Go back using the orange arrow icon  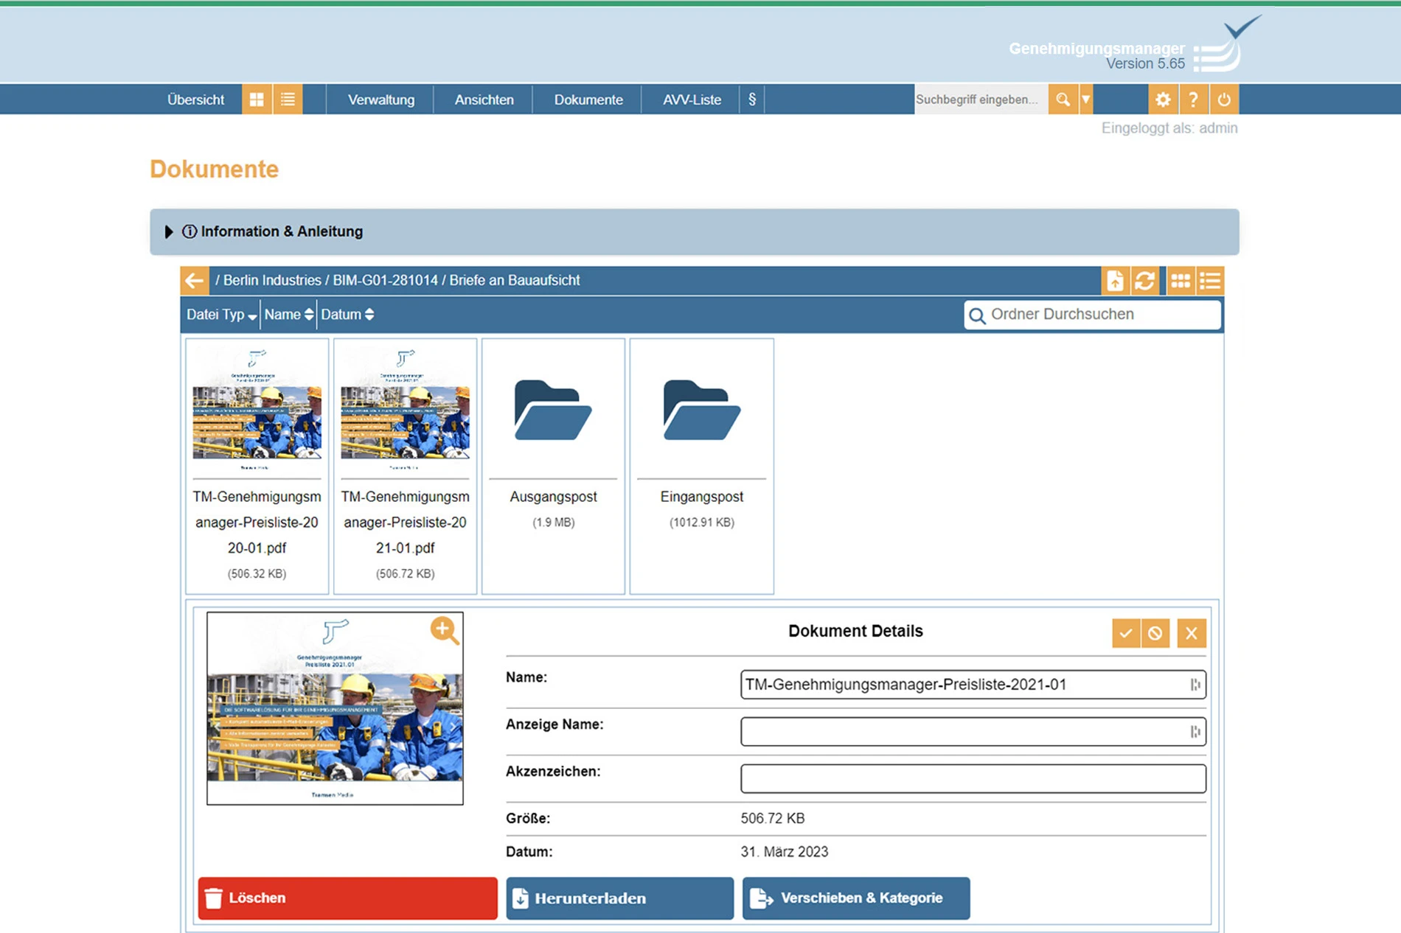click(x=195, y=281)
